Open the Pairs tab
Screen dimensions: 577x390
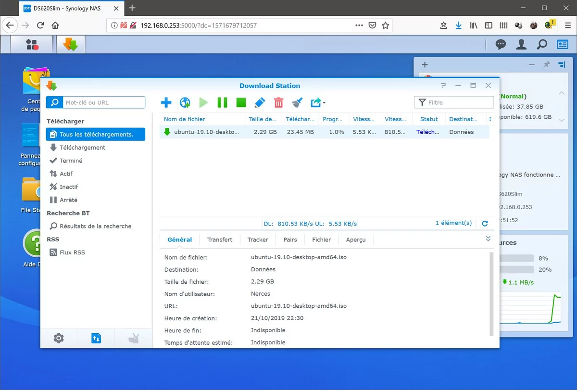pyautogui.click(x=290, y=239)
